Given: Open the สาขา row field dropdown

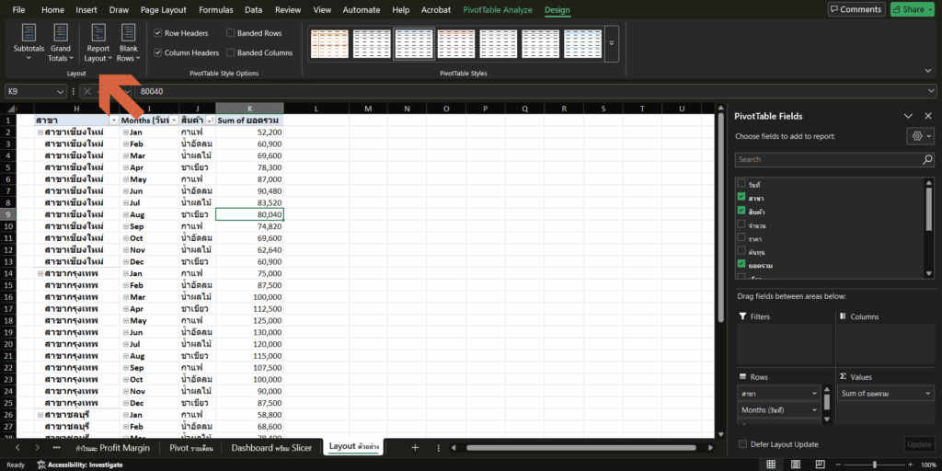Looking at the screenshot, I should (815, 394).
